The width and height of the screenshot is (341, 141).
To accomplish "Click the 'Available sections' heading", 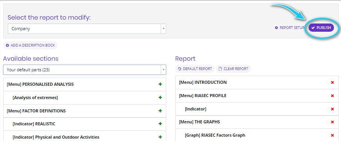I will pos(31,58).
